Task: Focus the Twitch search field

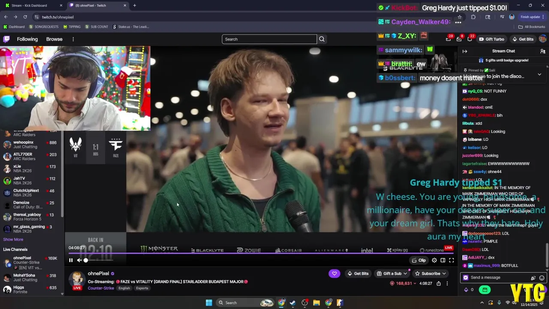Action: 269,39
